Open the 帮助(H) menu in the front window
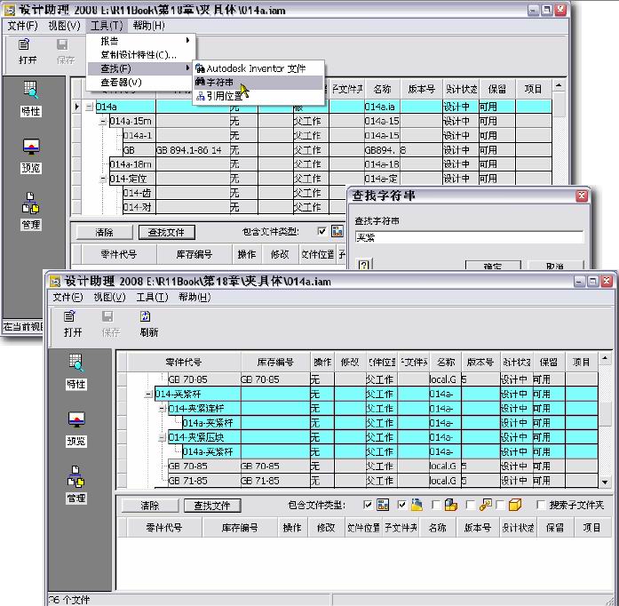 click(194, 297)
